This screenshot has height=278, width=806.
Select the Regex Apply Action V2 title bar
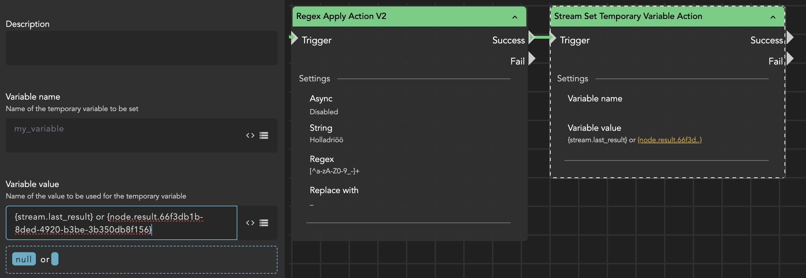tap(394, 16)
